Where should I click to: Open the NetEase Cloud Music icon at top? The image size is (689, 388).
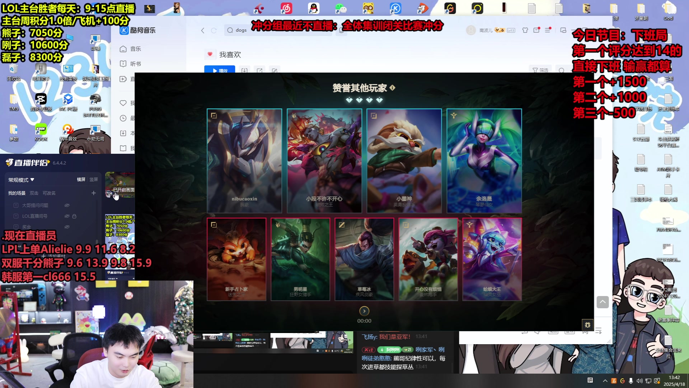click(x=286, y=8)
